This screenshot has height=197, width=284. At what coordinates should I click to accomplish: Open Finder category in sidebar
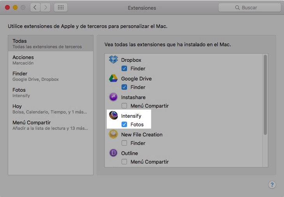point(51,76)
